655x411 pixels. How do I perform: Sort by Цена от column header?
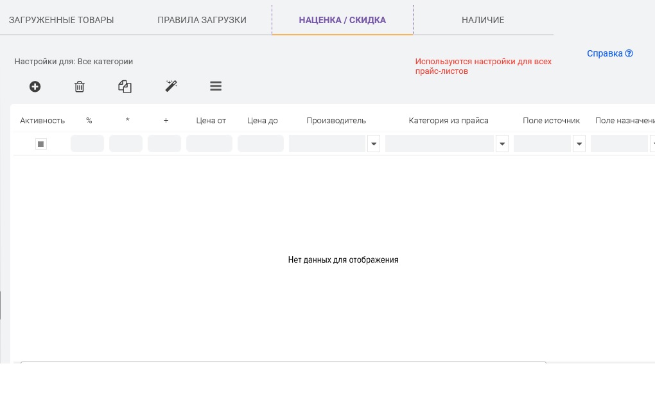click(x=211, y=121)
